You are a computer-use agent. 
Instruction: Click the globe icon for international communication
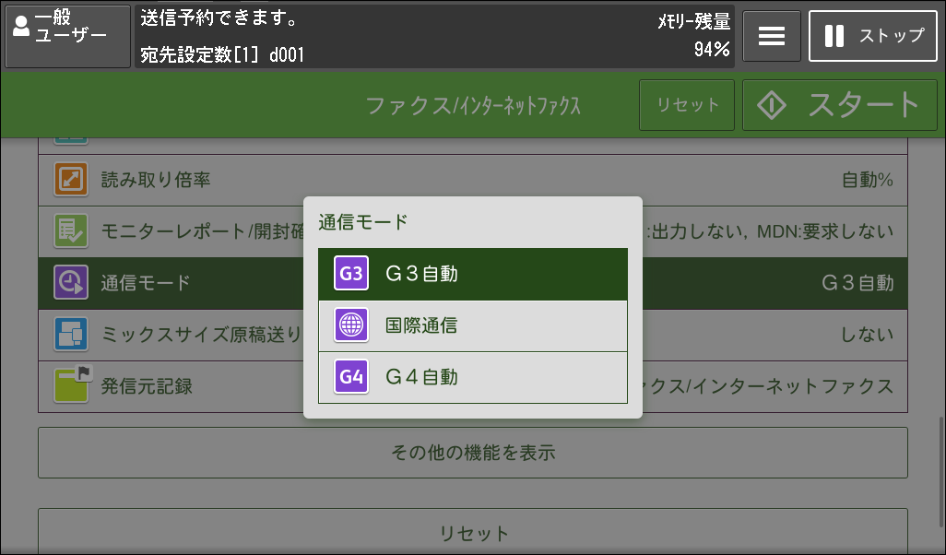pyautogui.click(x=351, y=325)
